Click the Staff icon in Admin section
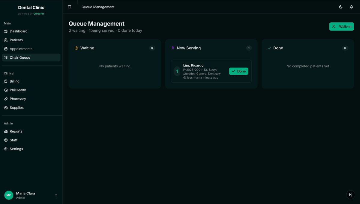This screenshot has height=204, width=360. 6,140
